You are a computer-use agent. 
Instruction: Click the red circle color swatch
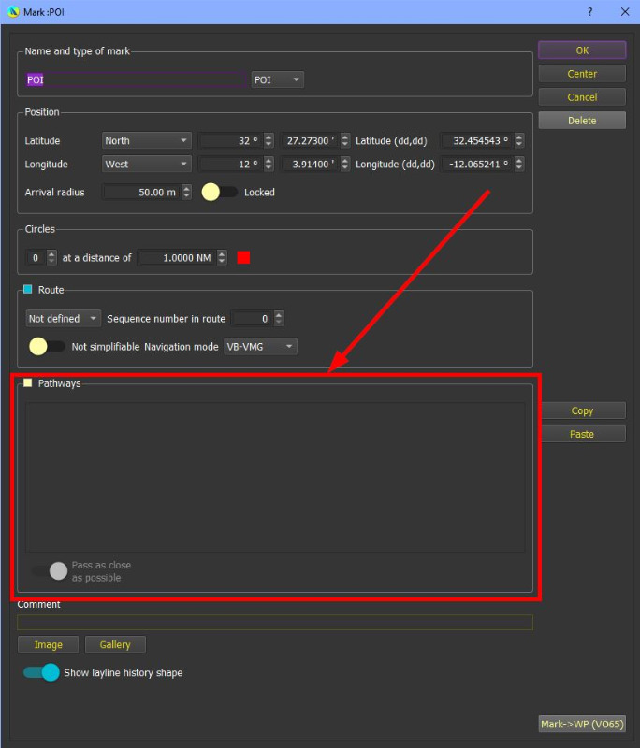(243, 257)
